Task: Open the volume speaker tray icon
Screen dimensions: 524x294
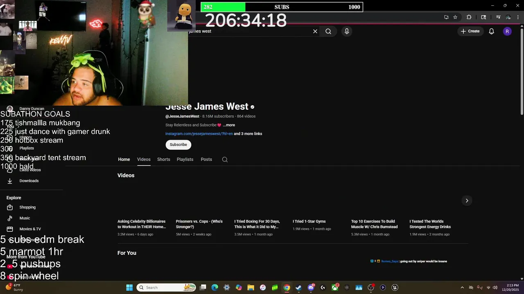Action: [495, 287]
